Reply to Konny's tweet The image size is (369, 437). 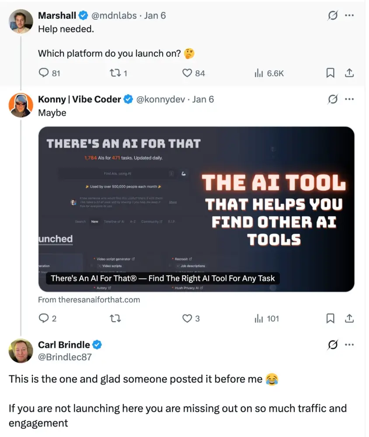pyautogui.click(x=43, y=319)
